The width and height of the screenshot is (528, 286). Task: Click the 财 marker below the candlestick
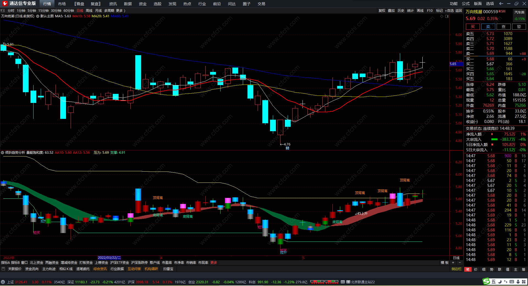tap(287, 148)
